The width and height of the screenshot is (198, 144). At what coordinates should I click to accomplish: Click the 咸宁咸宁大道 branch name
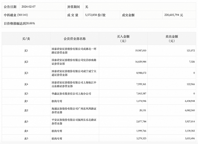pyautogui.click(x=74, y=73)
